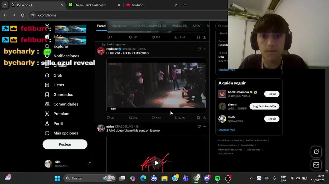
Task: Share the post with 16 mil views
Action: pos(204,37)
